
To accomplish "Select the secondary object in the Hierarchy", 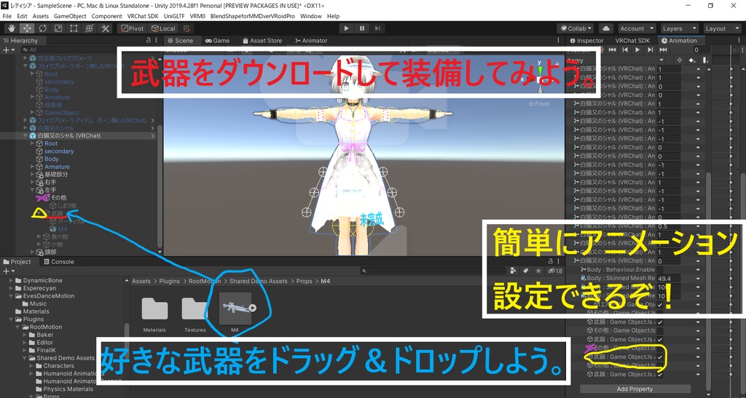I will 59,151.
